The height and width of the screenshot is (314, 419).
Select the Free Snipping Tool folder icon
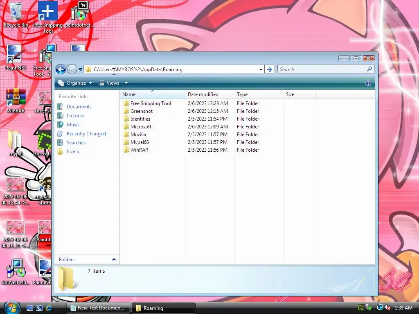126,103
